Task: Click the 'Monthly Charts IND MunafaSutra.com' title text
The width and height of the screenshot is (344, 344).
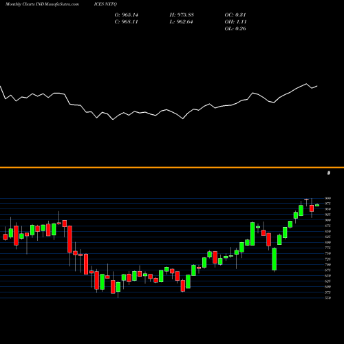Action: 42,4
